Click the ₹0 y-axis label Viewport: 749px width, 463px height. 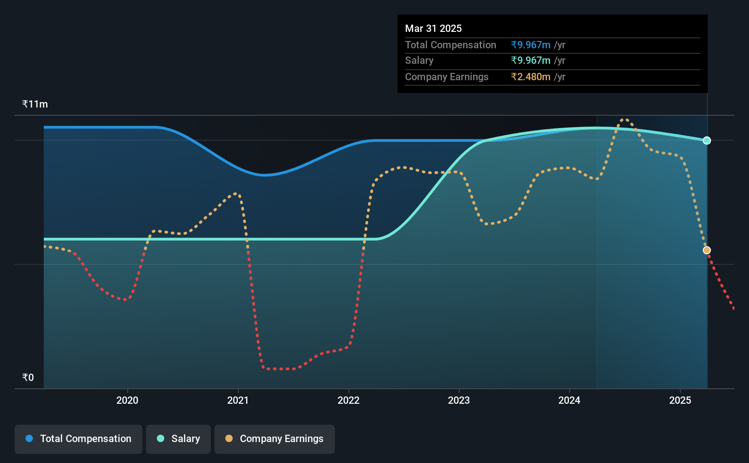tap(28, 377)
